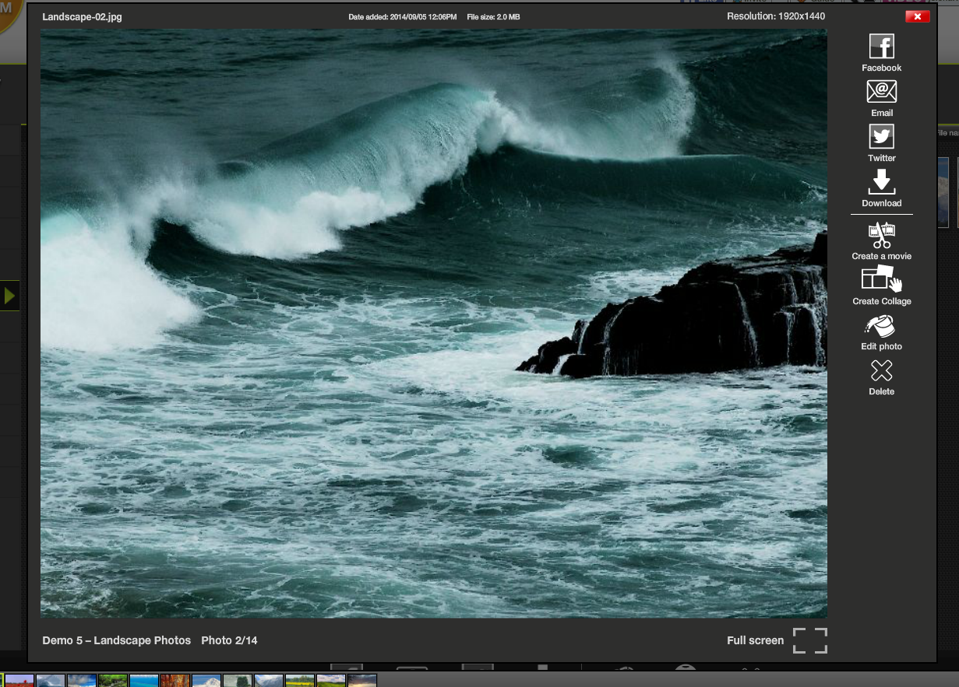The image size is (959, 687).
Task: Send the photo via the Email icon
Action: point(881,93)
